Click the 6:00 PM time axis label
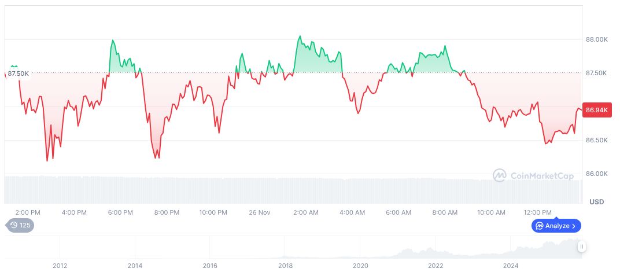This screenshot has width=620, height=272. pyautogui.click(x=120, y=212)
